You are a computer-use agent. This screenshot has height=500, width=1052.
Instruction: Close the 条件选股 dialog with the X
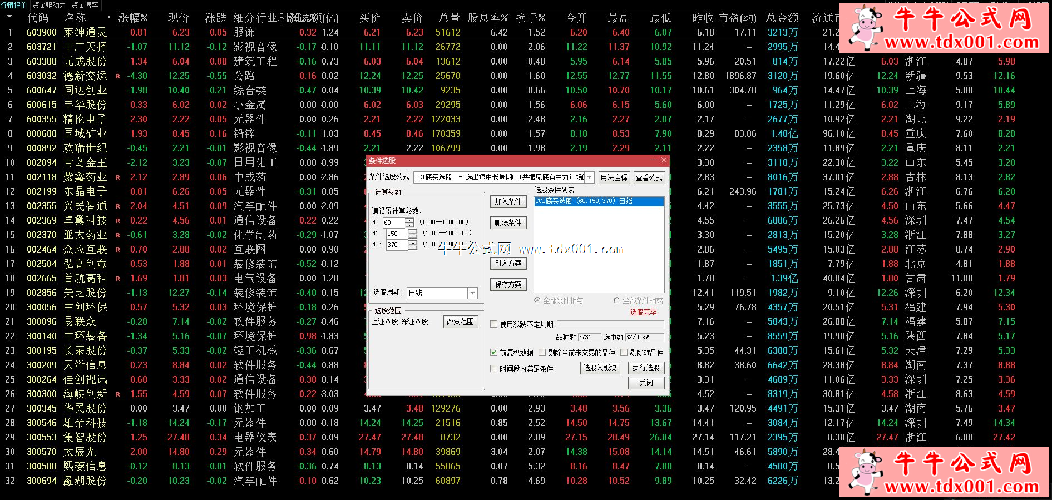point(664,160)
